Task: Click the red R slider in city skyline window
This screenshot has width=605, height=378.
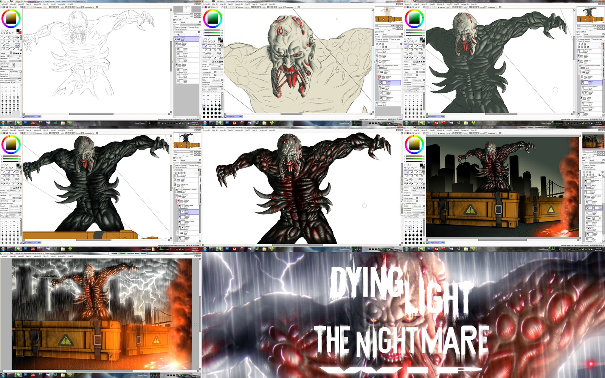Action: pos(414,156)
